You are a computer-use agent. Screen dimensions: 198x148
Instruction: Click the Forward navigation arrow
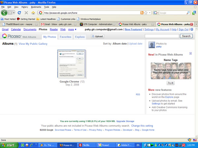click(x=10, y=13)
